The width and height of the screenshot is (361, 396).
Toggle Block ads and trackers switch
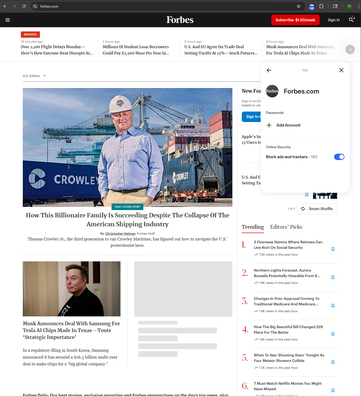pyautogui.click(x=339, y=157)
